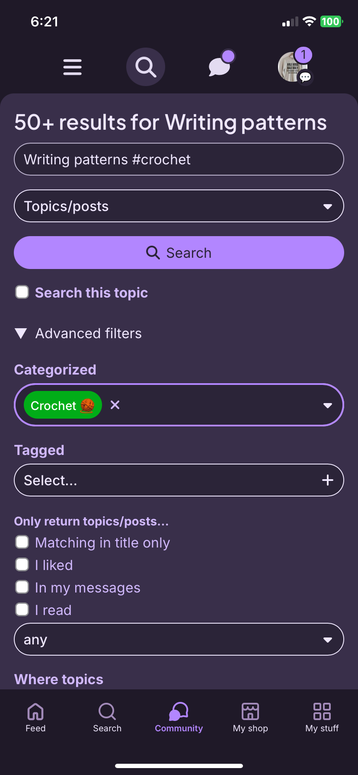Go to Feed home icon
This screenshot has width=358, height=775.
tap(35, 718)
